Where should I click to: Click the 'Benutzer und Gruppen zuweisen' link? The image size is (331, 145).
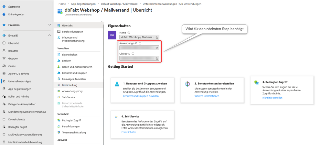pos(141,96)
